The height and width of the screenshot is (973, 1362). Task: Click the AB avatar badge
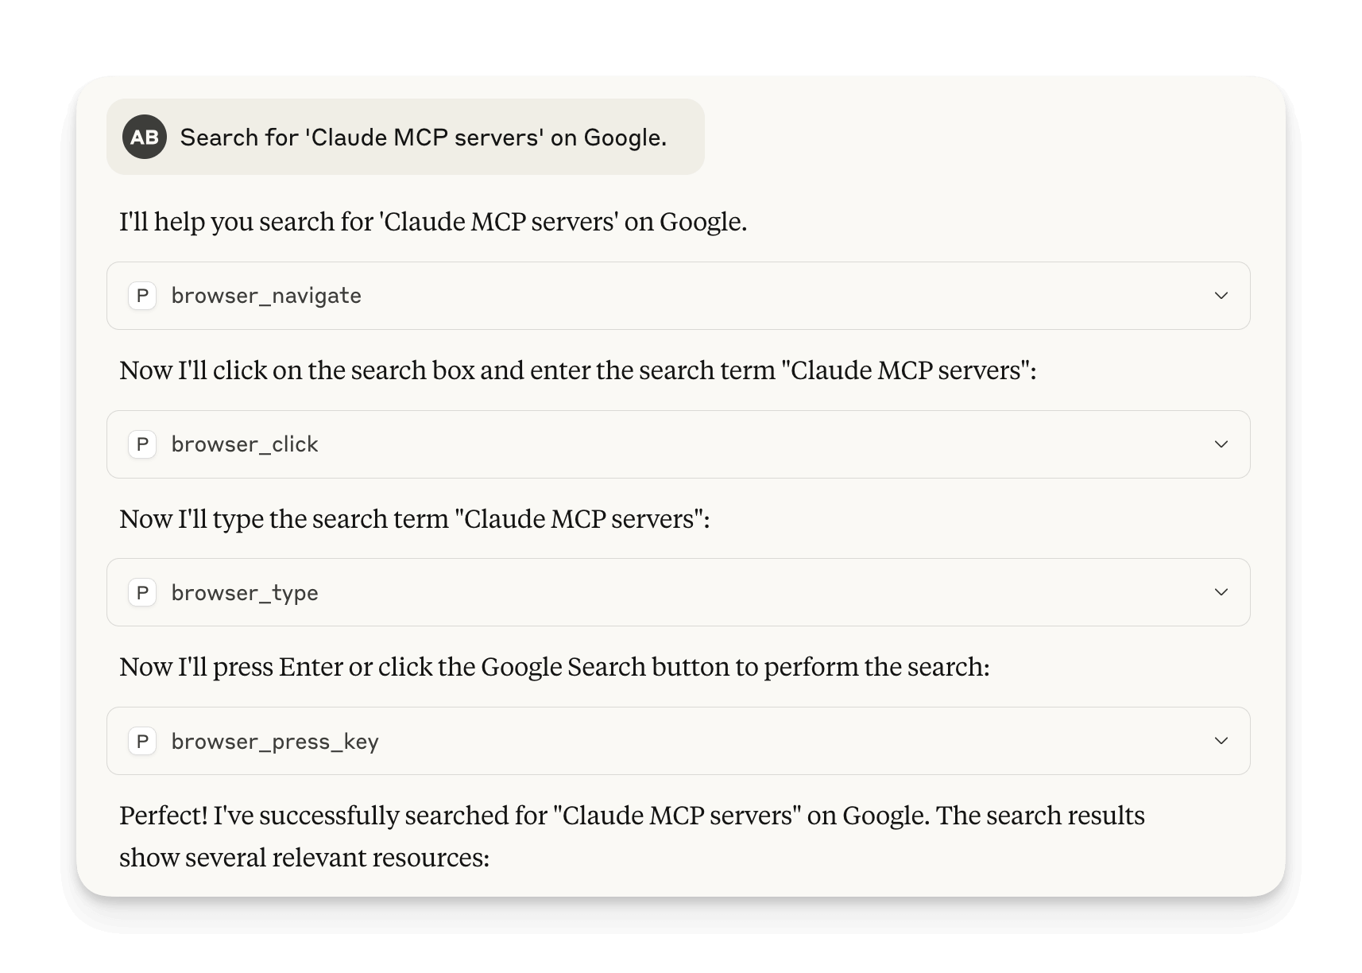(145, 136)
